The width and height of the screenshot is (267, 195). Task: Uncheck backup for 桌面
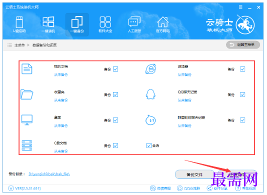[x=115, y=120]
